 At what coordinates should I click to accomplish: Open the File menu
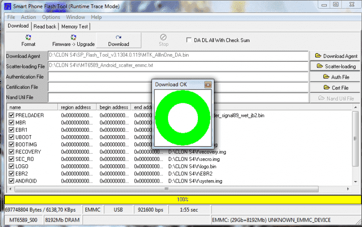[x=11, y=17]
